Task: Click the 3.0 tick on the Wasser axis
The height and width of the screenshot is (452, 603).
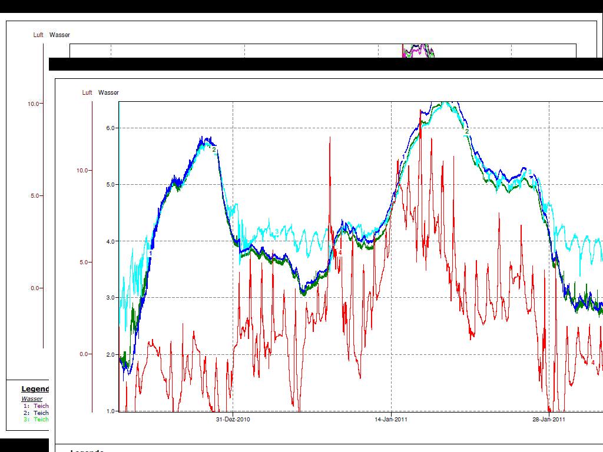Action: click(x=111, y=298)
